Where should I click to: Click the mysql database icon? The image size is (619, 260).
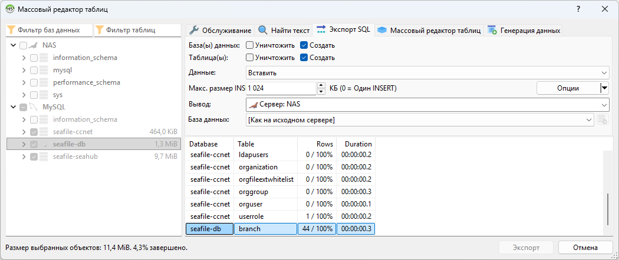click(45, 70)
